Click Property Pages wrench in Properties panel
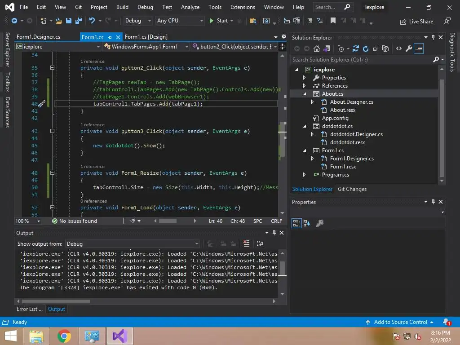Screen dimensions: 460x345 point(320,223)
